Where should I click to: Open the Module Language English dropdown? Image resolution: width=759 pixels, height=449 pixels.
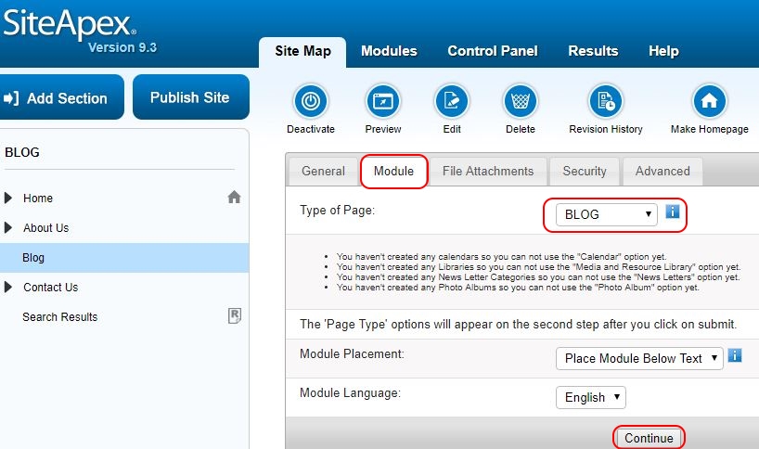click(590, 397)
